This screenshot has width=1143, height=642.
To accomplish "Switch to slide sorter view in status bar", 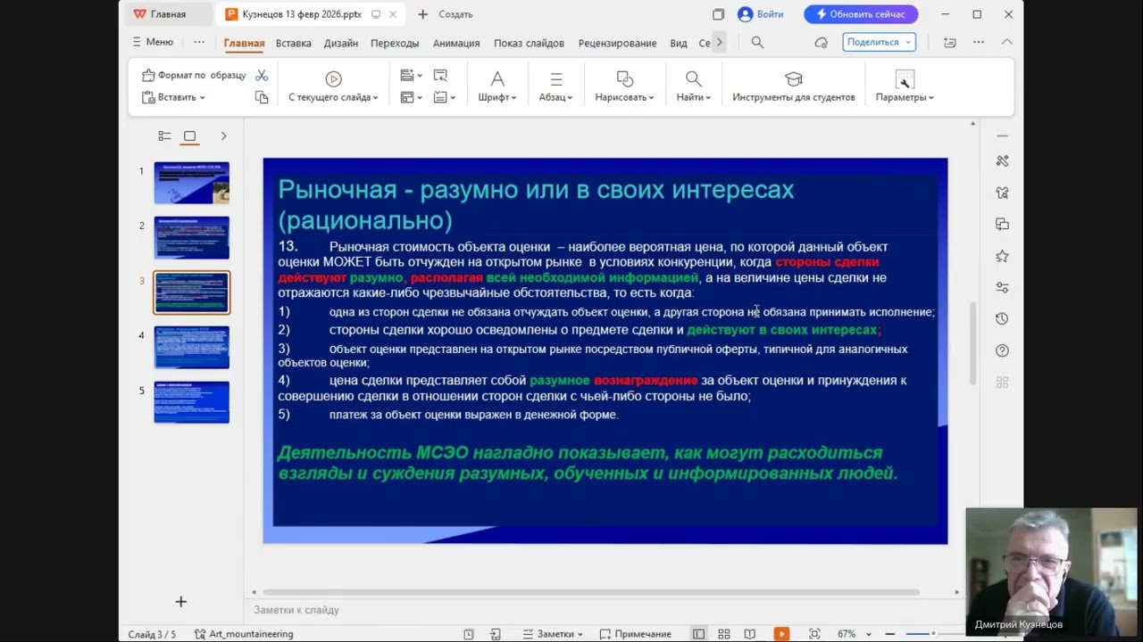I will point(724,634).
